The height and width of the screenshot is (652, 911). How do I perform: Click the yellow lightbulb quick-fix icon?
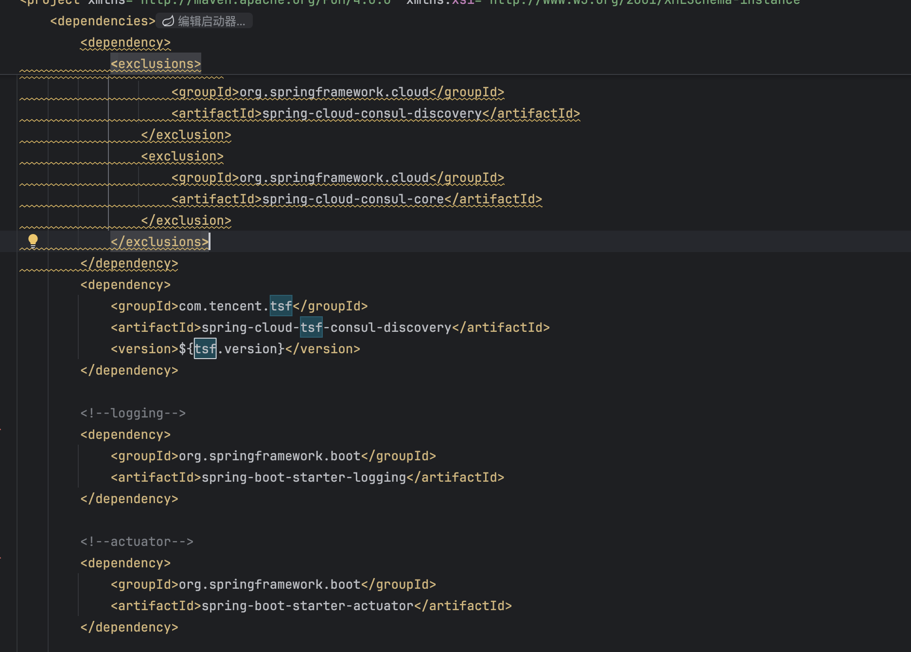tap(33, 240)
